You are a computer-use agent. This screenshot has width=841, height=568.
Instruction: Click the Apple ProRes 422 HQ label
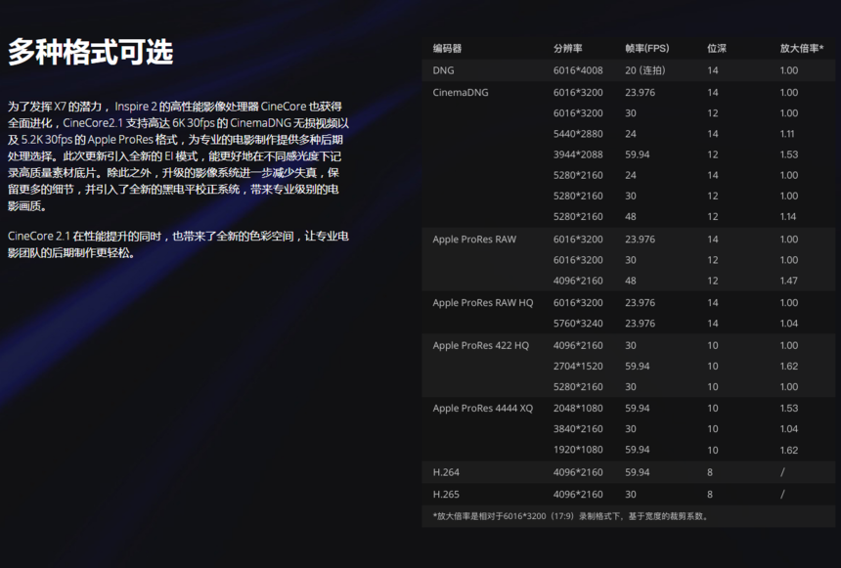480,345
